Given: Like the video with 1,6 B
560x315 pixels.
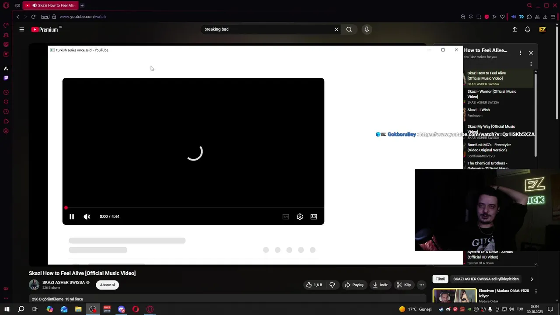Looking at the screenshot, I should [315, 285].
